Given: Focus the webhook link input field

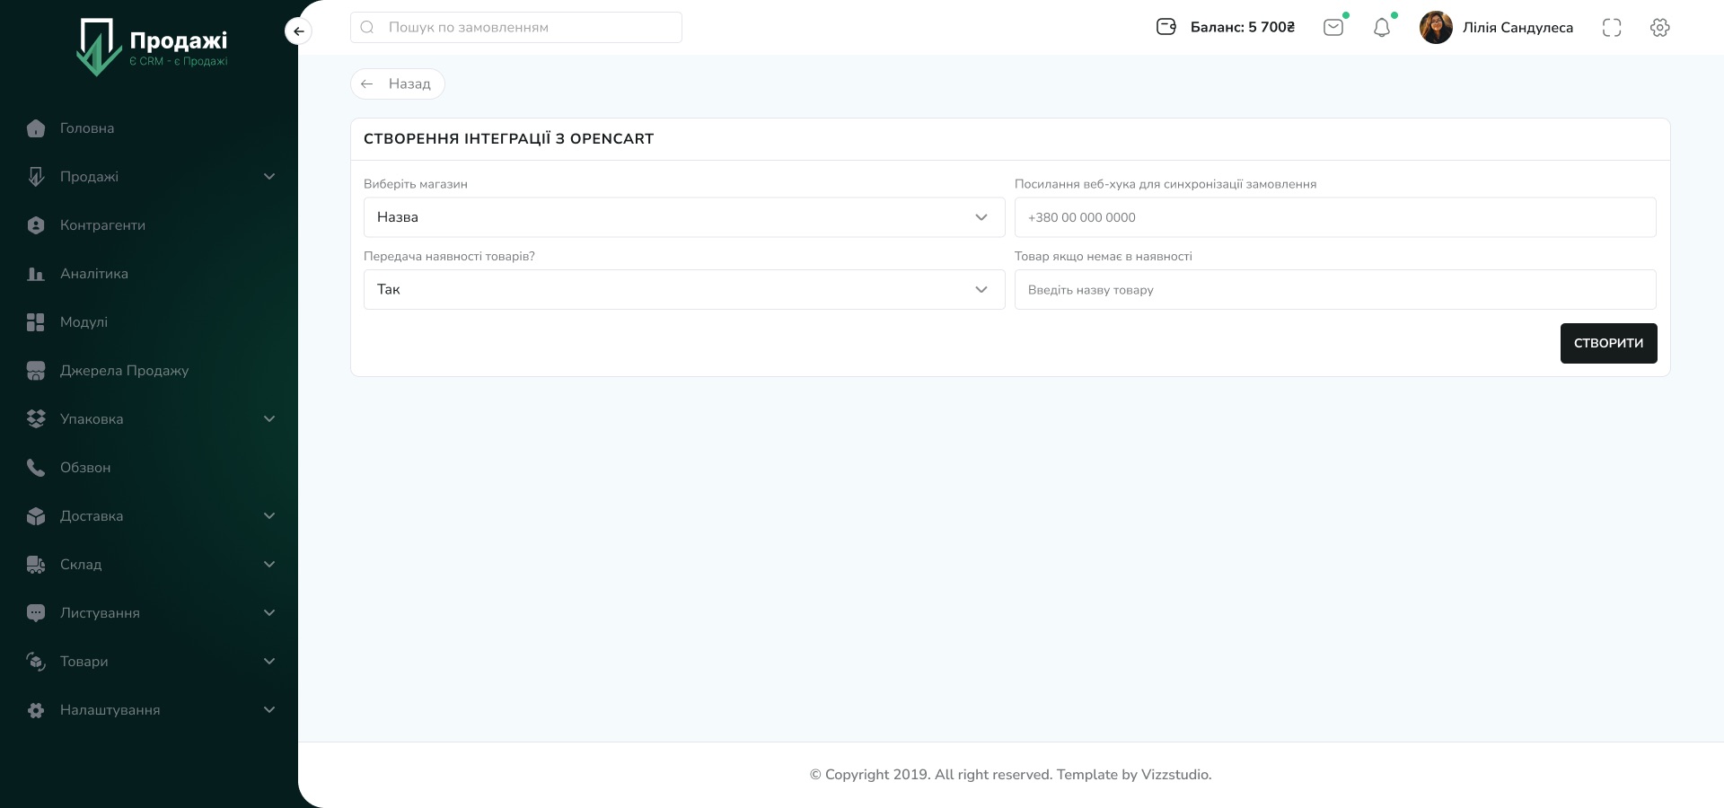Looking at the screenshot, I should pyautogui.click(x=1335, y=217).
